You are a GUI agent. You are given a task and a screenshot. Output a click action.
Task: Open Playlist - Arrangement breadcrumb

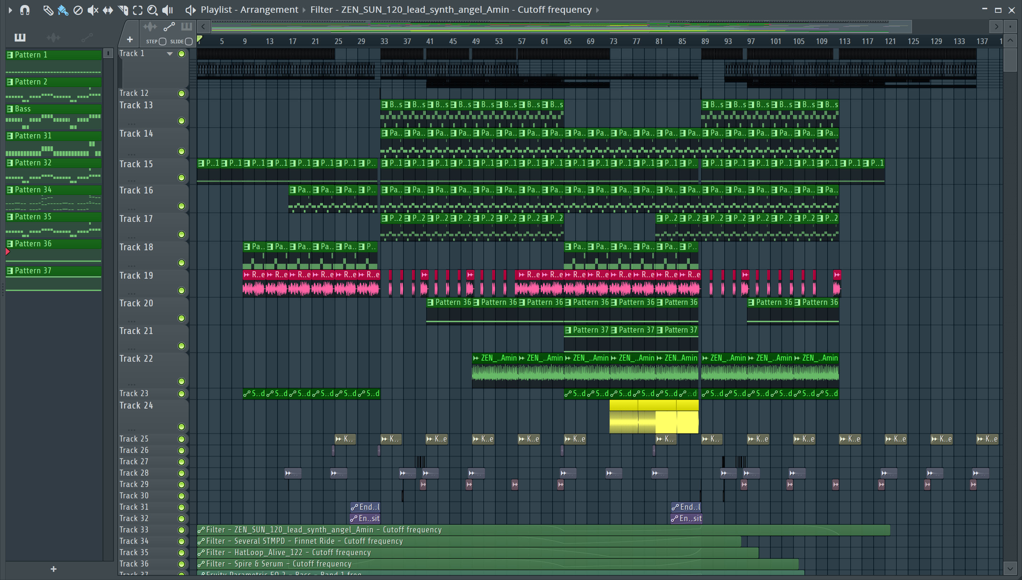(x=249, y=10)
